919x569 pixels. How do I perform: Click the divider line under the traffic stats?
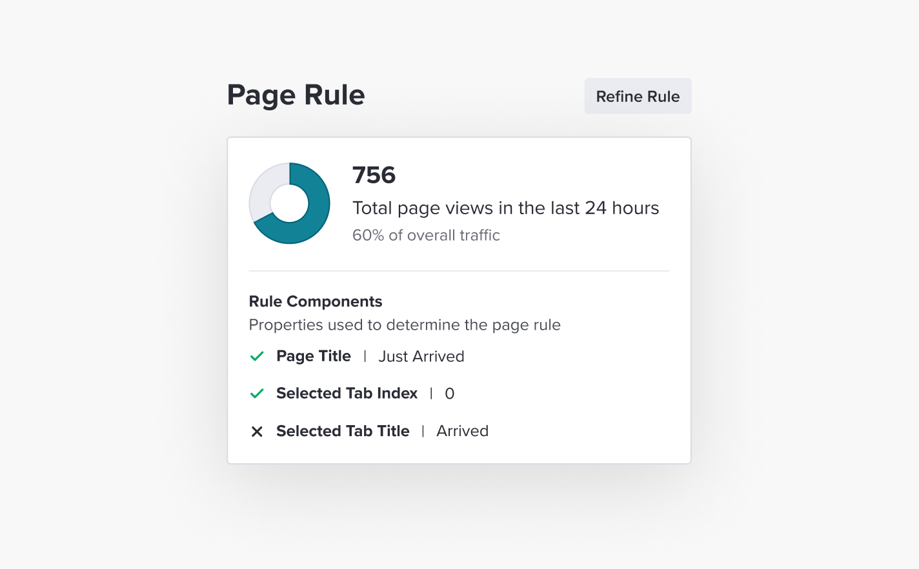coord(459,270)
